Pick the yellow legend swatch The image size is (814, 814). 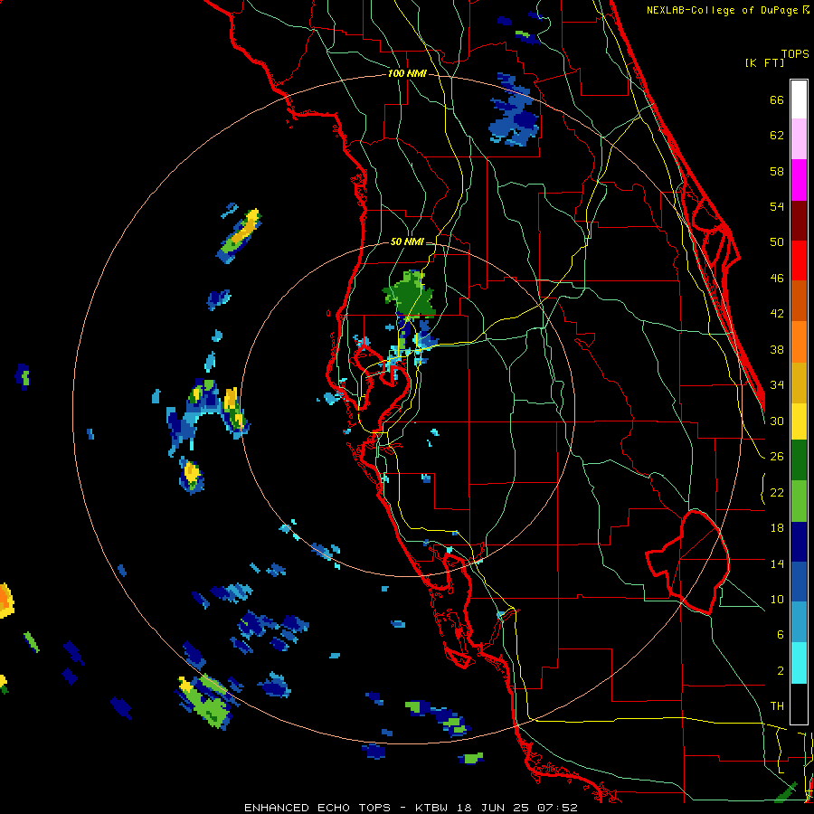coord(799,421)
